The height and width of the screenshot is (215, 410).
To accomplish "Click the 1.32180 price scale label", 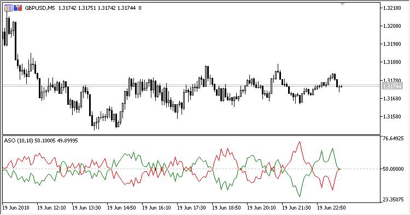I will 392,8.
